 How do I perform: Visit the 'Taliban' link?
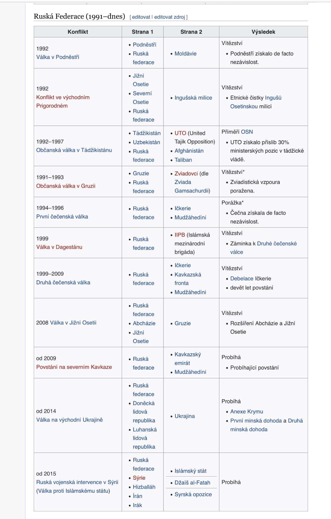click(x=183, y=160)
